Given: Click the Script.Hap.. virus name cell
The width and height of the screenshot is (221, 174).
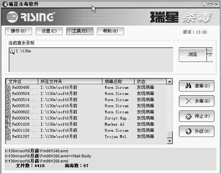Looking at the screenshot, I should [x=117, y=118].
